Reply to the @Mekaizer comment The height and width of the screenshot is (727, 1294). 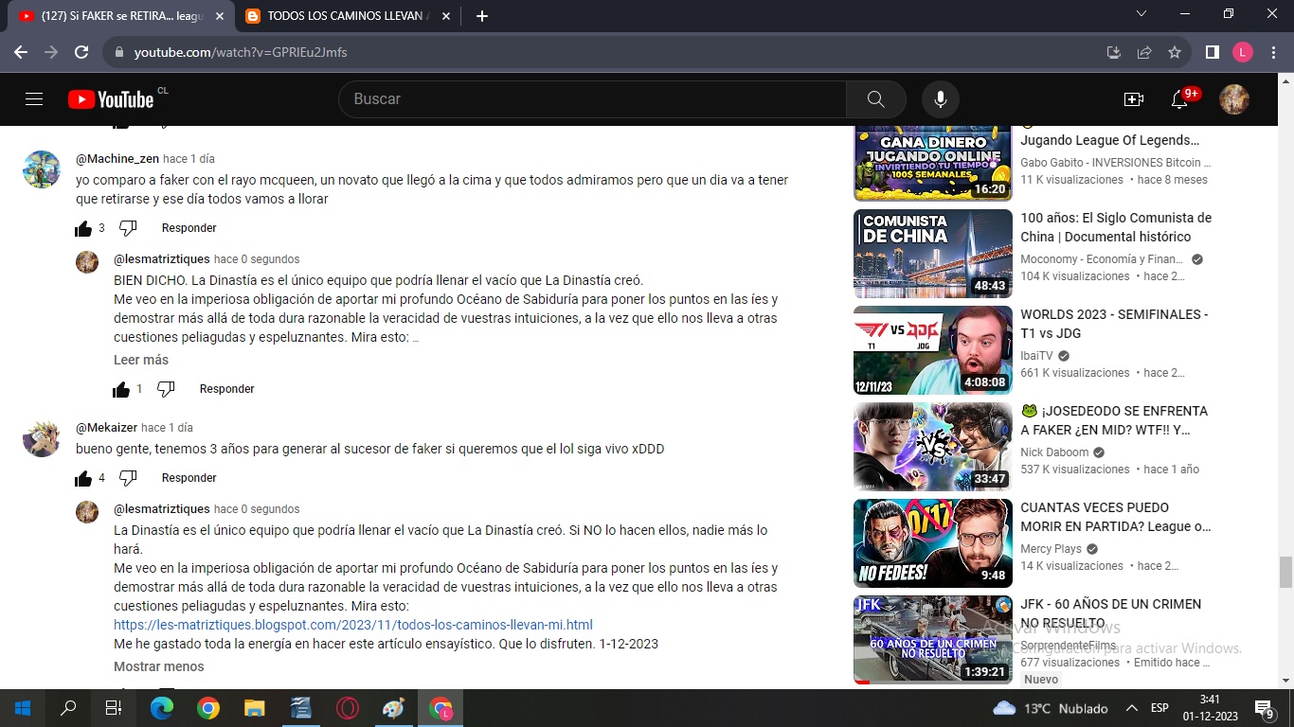pyautogui.click(x=189, y=478)
